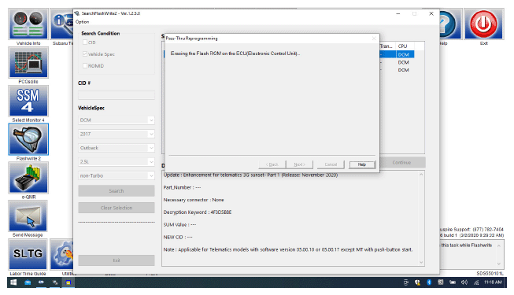Open the Option menu
The width and height of the screenshot is (514, 295).
point(83,22)
